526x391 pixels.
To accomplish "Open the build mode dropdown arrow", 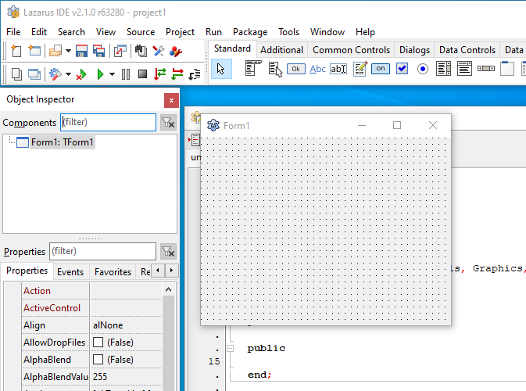I will [67, 74].
